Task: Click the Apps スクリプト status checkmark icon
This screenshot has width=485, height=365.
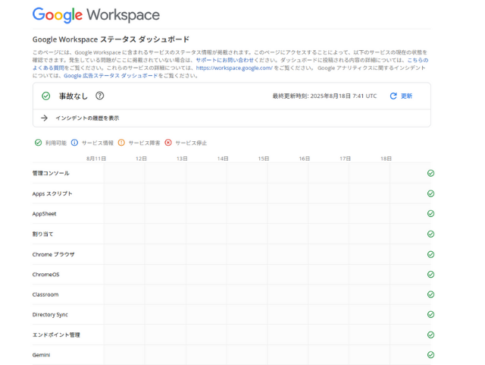Action: point(430,194)
